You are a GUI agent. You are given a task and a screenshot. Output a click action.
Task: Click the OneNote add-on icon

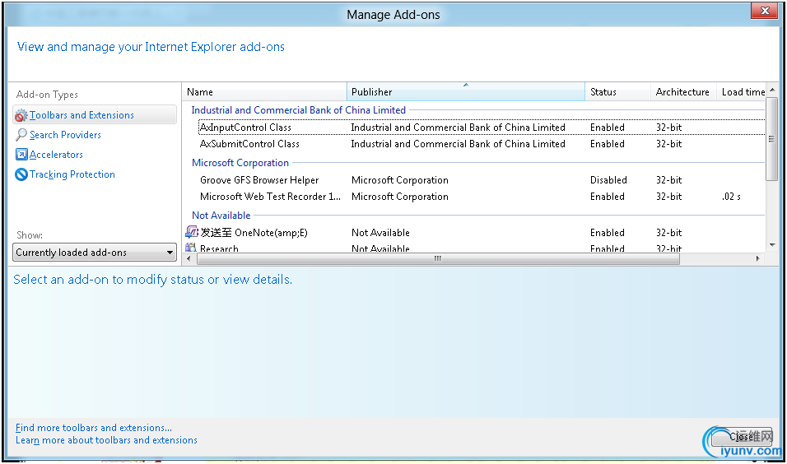[192, 233]
